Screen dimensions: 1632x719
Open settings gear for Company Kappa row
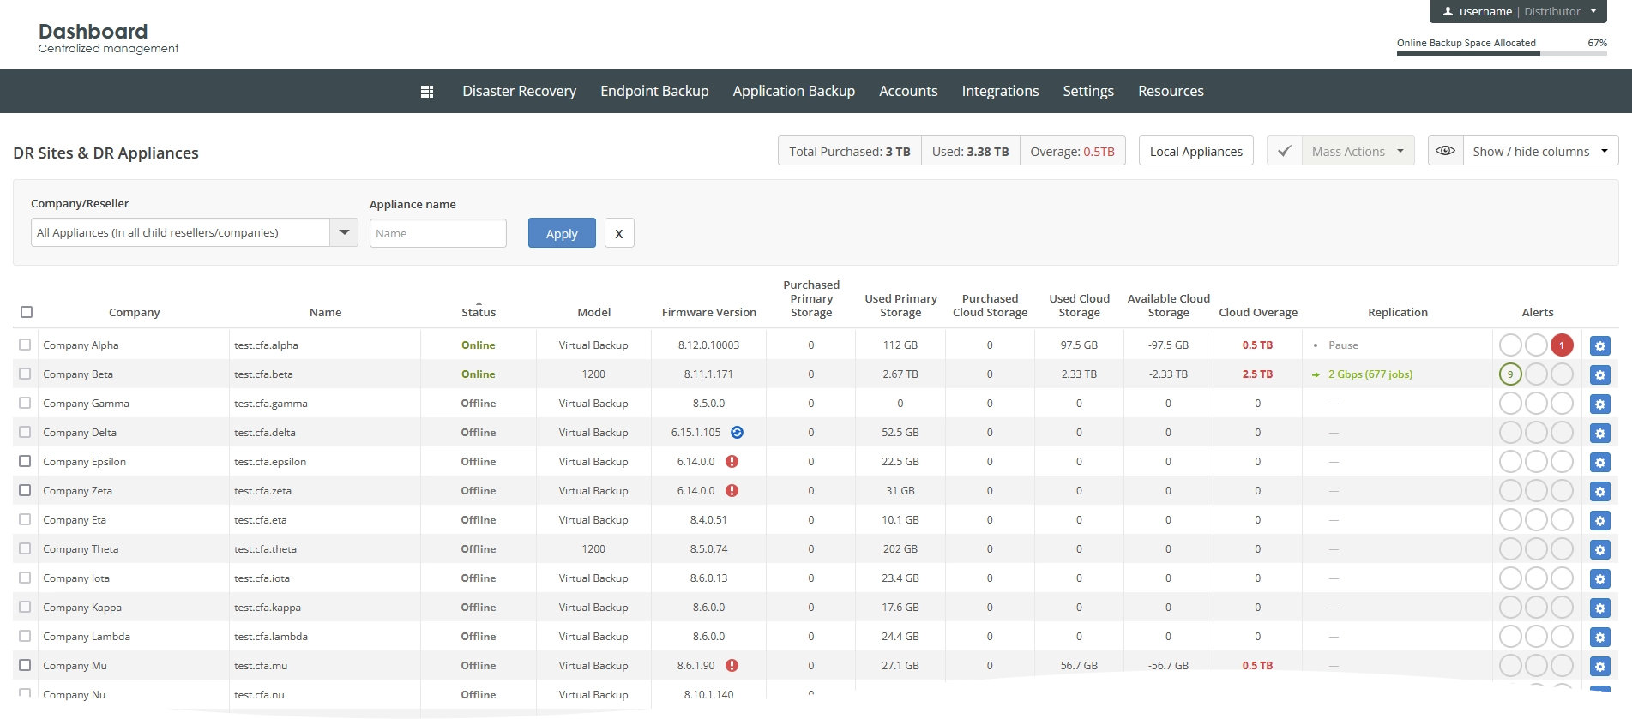pos(1599,608)
